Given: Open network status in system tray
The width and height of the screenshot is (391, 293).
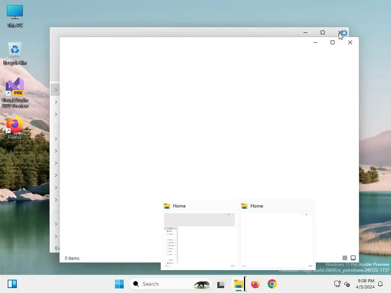Looking at the screenshot, I should tap(337, 284).
